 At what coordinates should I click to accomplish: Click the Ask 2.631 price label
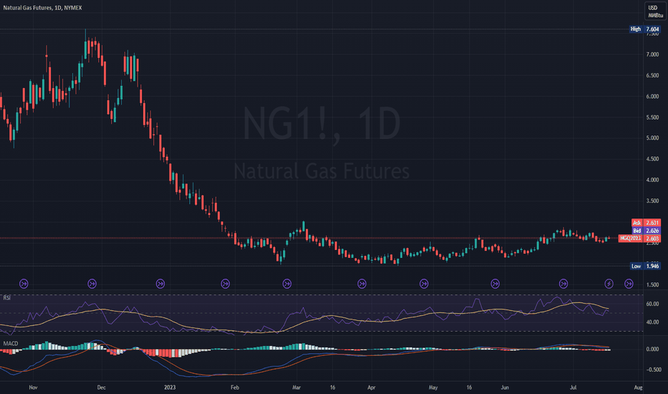click(x=646, y=223)
